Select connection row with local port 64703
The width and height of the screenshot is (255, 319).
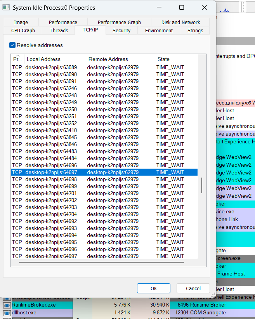(104, 207)
